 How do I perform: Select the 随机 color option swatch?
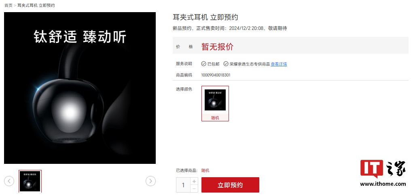pos(215,104)
